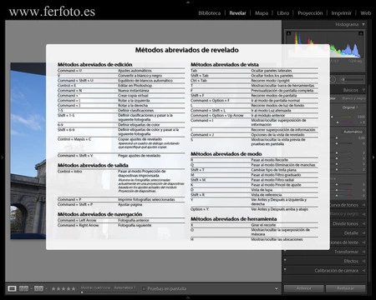This screenshot has height=300, width=376.
Task: Toggle histogram highlight clipping indicator
Action: (361, 33)
